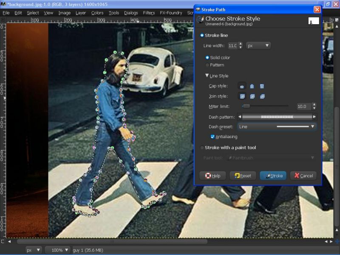Select the Bevel join style icon
The height and width of the screenshot is (255, 340).
(262, 96)
